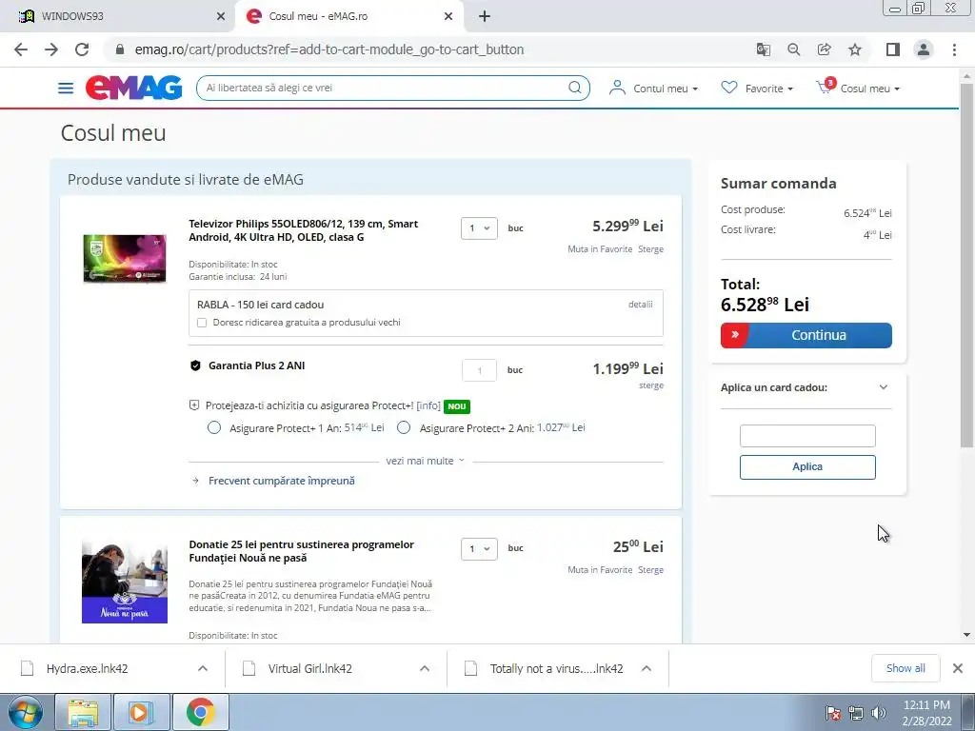Click the Contul meu user icon
975x731 pixels.
(617, 88)
